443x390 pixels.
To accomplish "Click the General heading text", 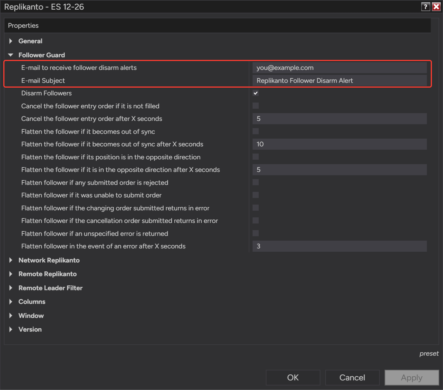I will [x=30, y=41].
